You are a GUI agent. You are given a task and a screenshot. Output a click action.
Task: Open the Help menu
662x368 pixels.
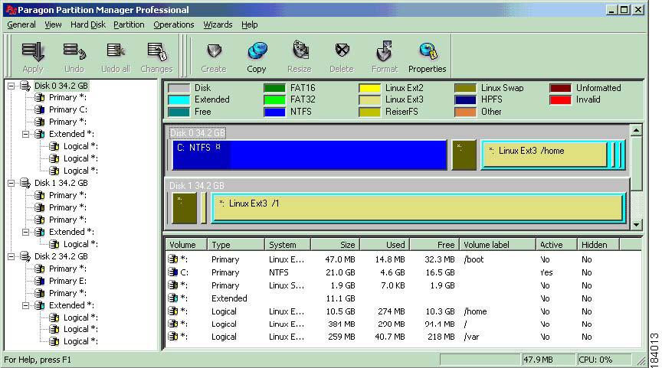coord(250,25)
